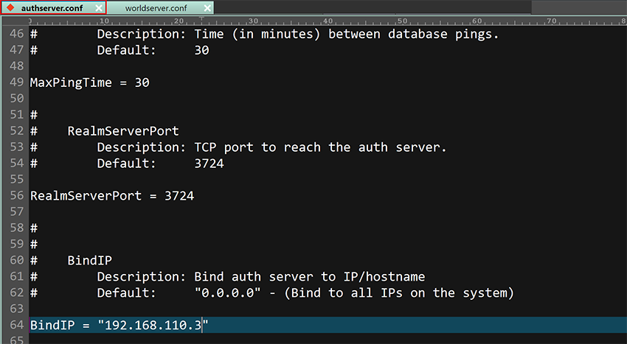Place cursor in MaxPingTime = 30 line
The height and width of the screenshot is (344, 627).
[89, 83]
